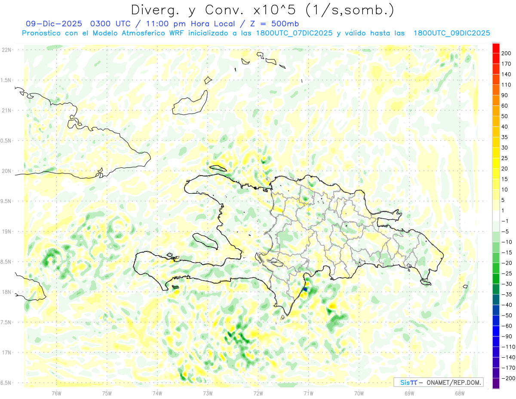Click the legend value 200 at the top

pyautogui.click(x=506, y=53)
